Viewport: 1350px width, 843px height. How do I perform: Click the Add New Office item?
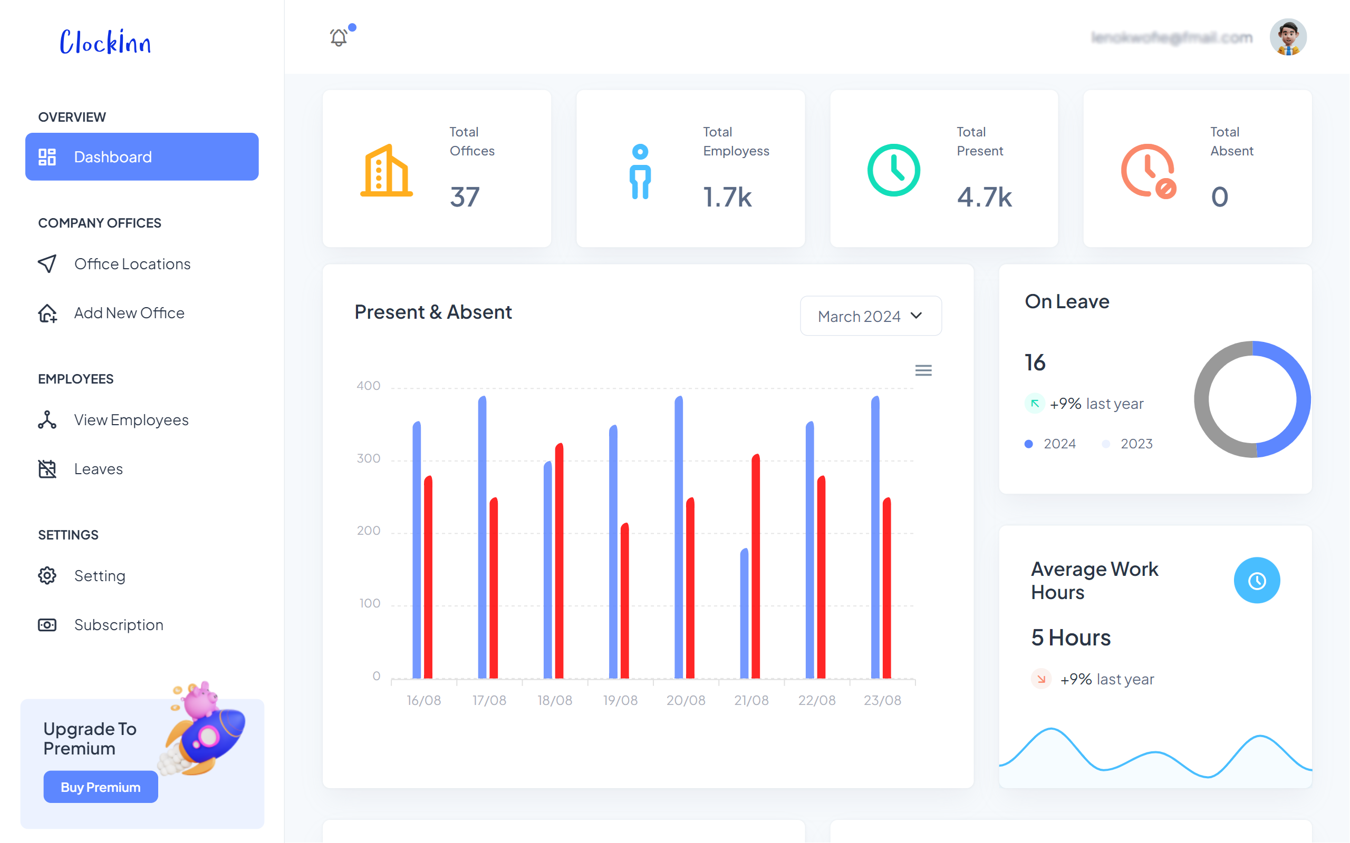point(129,313)
